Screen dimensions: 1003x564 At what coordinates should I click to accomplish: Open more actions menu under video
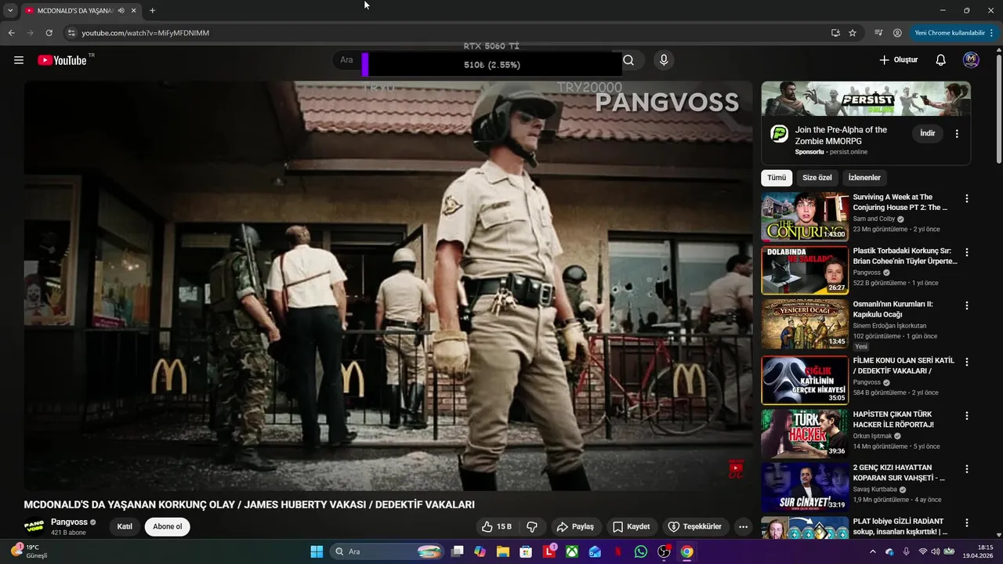click(743, 526)
